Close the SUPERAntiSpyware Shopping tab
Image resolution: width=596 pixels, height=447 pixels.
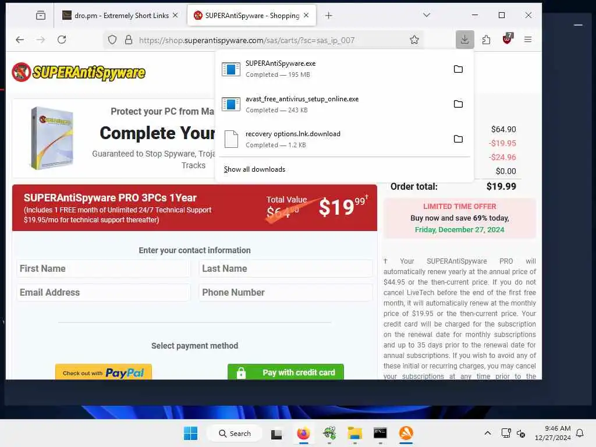pyautogui.click(x=306, y=15)
